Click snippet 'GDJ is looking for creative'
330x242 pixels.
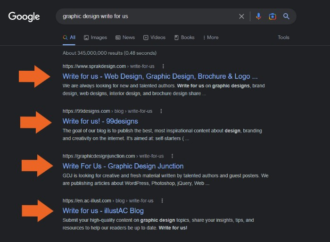pos(165,179)
